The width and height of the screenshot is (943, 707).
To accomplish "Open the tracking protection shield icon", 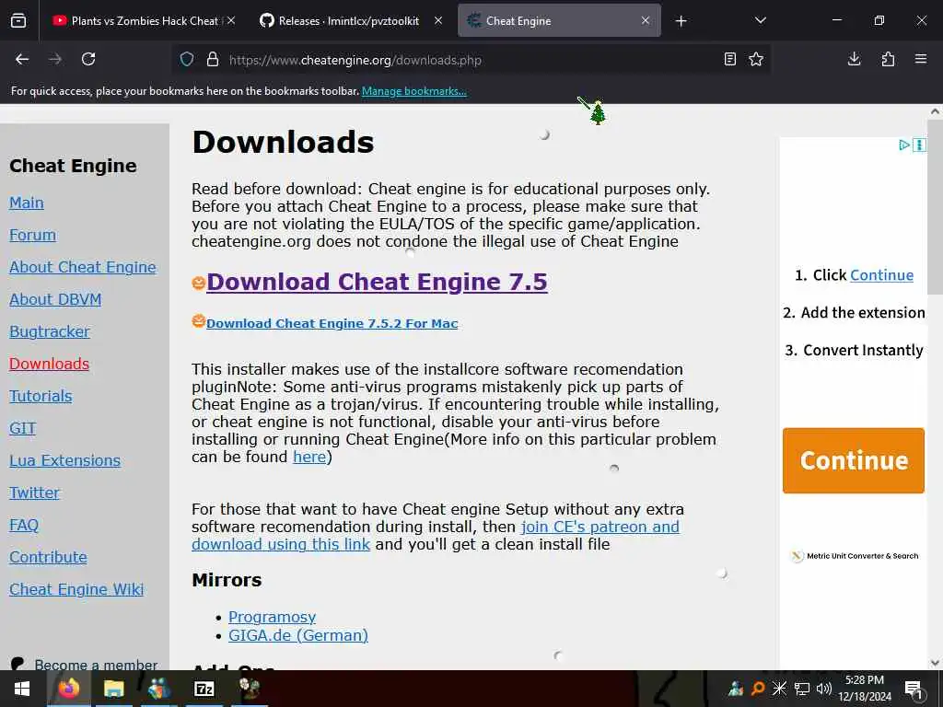I will 187,60.
